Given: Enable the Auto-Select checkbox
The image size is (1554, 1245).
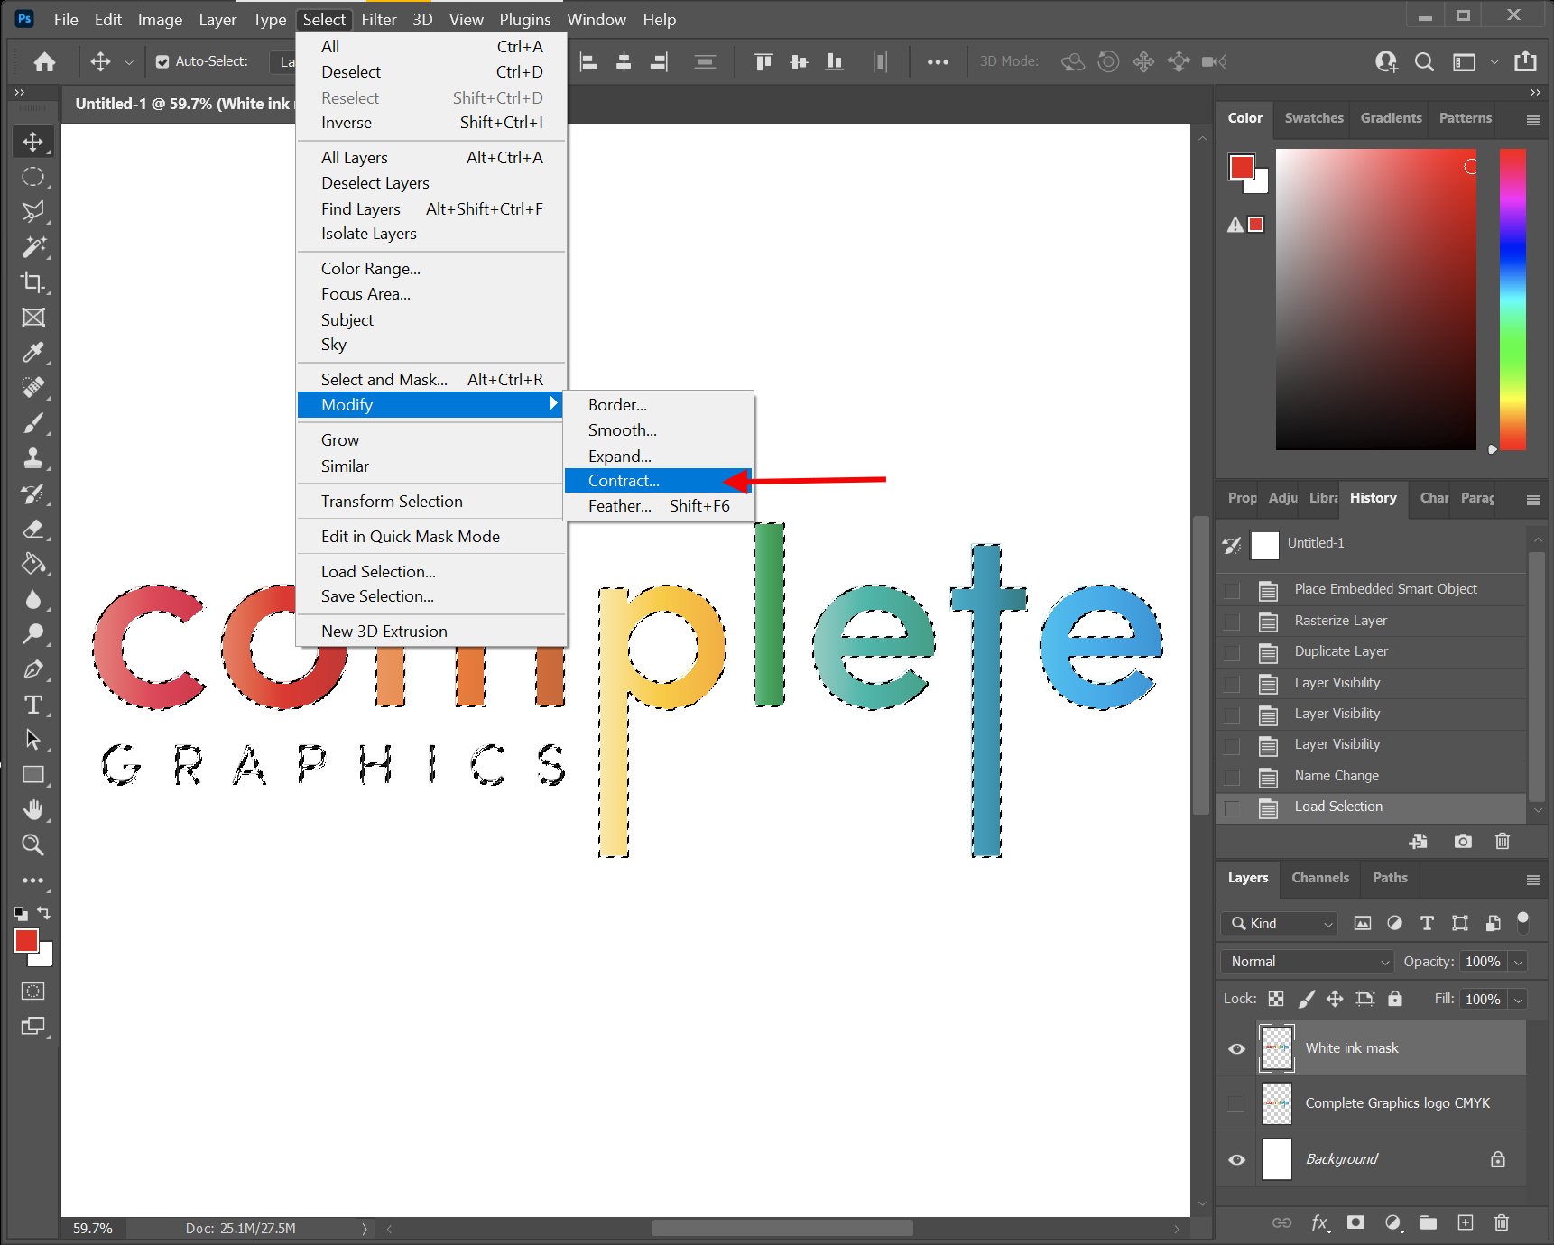Looking at the screenshot, I should click(x=162, y=61).
